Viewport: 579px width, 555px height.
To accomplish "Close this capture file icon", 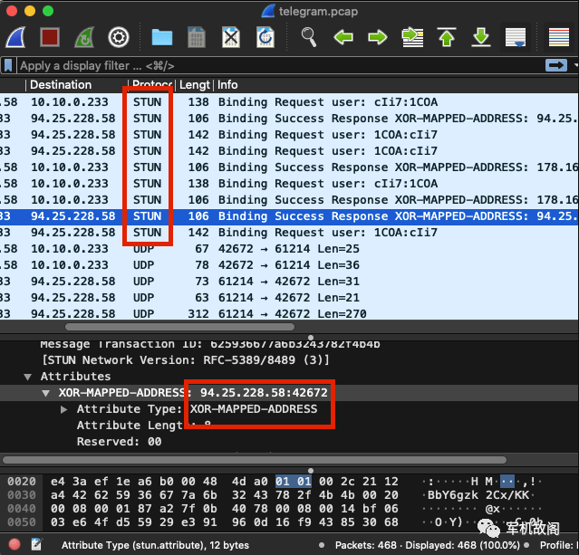I will [231, 37].
